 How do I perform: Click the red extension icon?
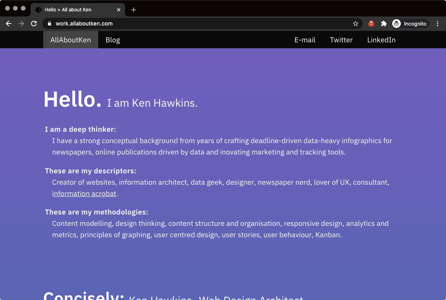point(371,24)
